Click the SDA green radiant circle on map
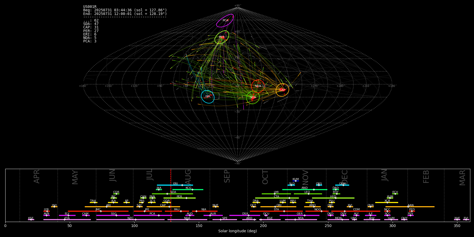 tap(253, 97)
